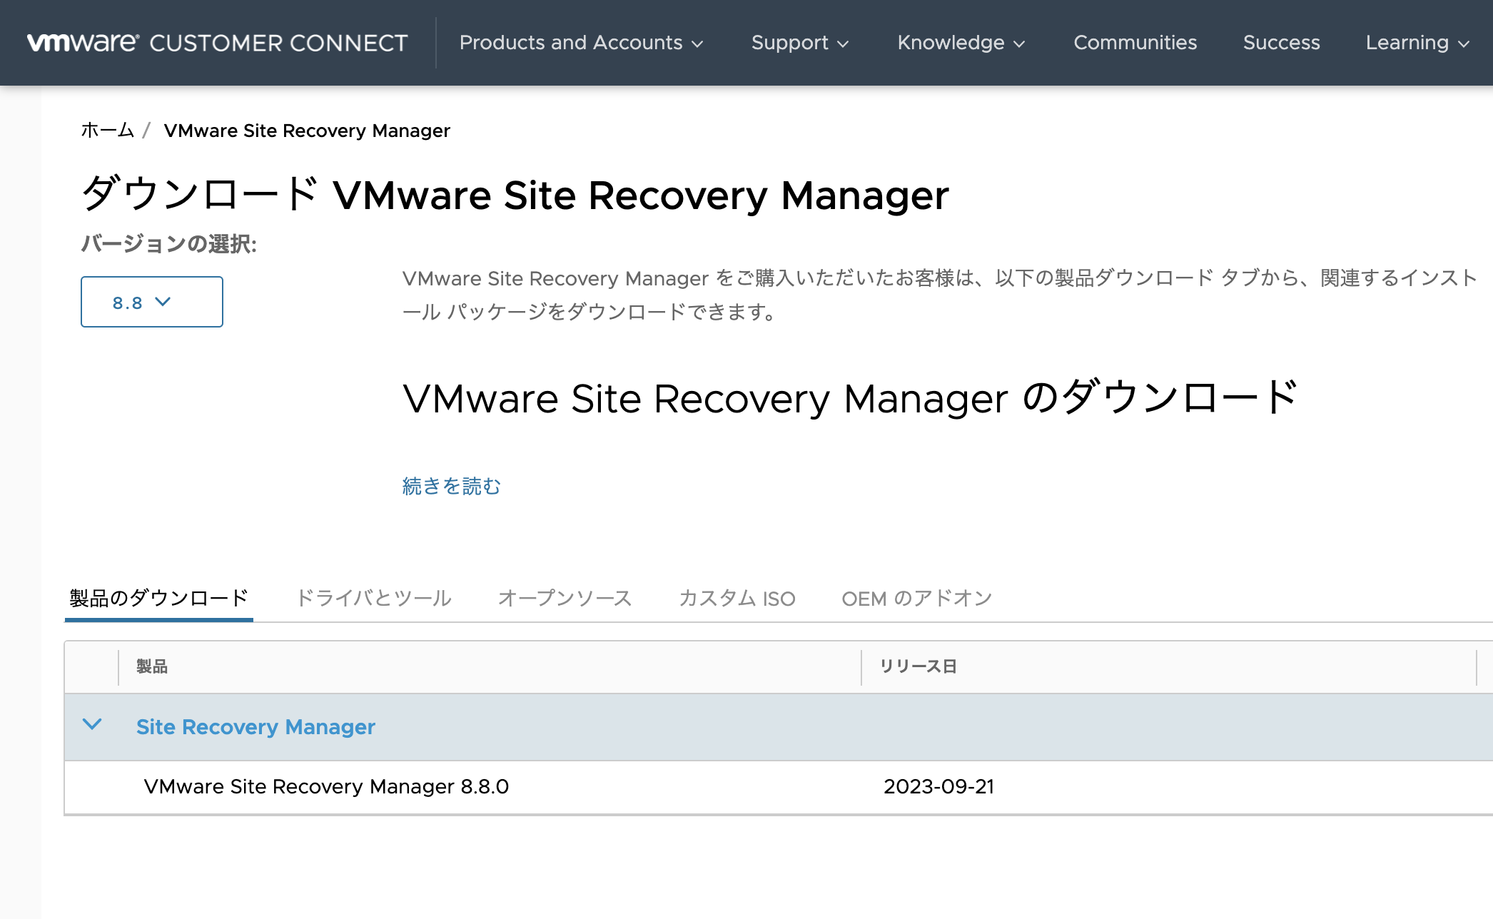The width and height of the screenshot is (1493, 919).
Task: Click the Site Recovery Manager group link
Action: [255, 727]
